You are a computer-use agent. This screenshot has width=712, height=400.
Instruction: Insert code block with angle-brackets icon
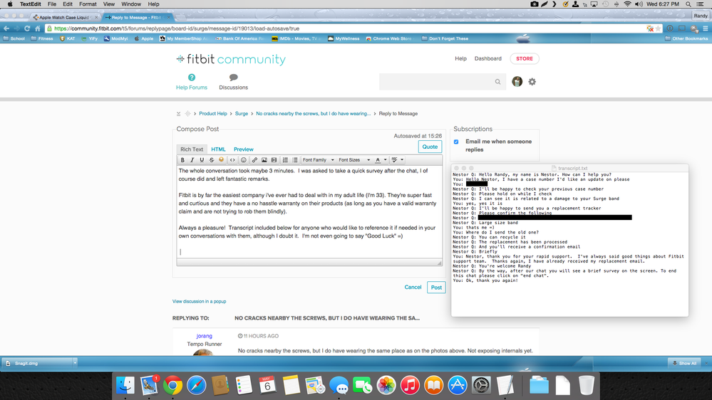point(232,160)
